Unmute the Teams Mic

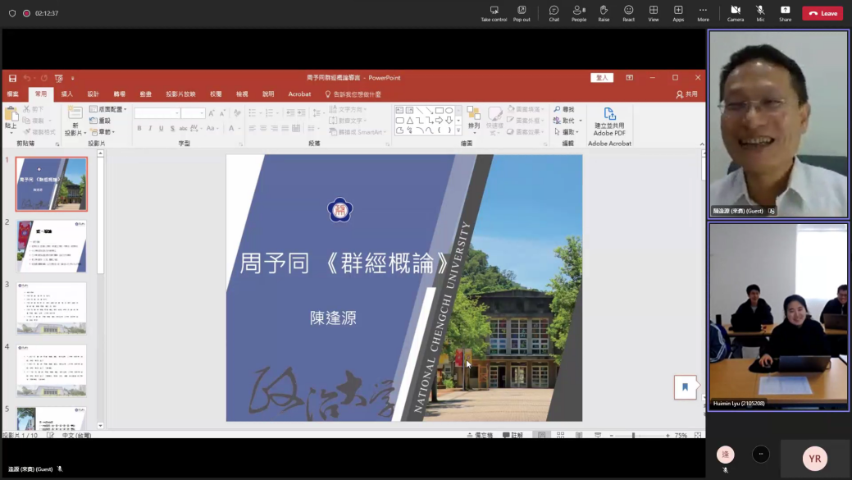(x=760, y=13)
